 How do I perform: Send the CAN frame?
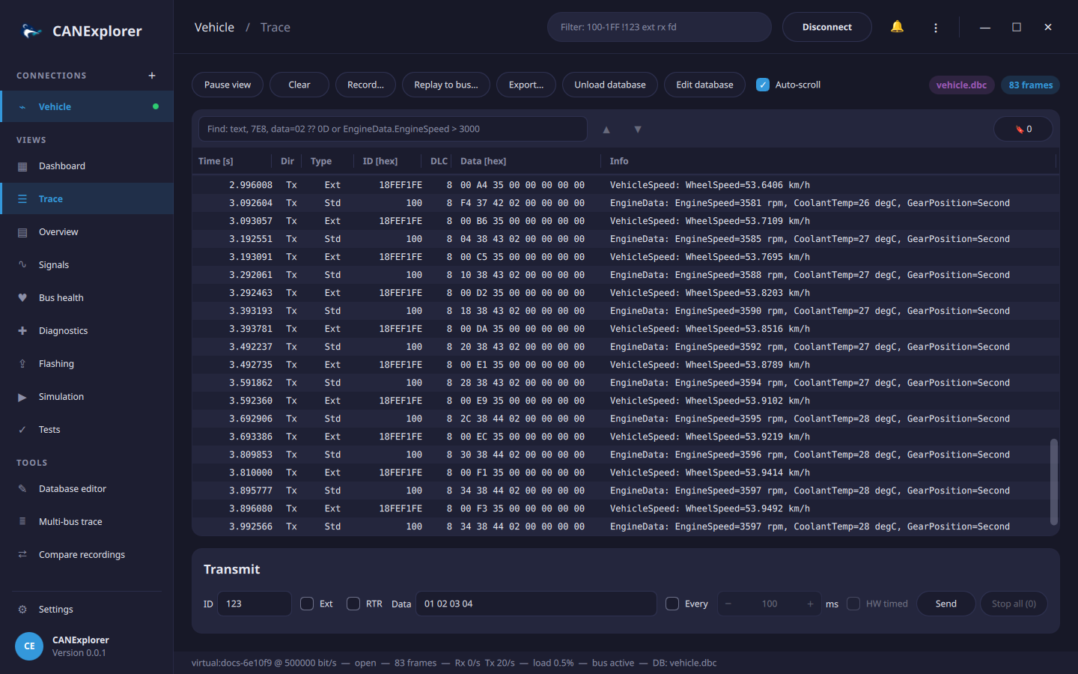(x=946, y=604)
